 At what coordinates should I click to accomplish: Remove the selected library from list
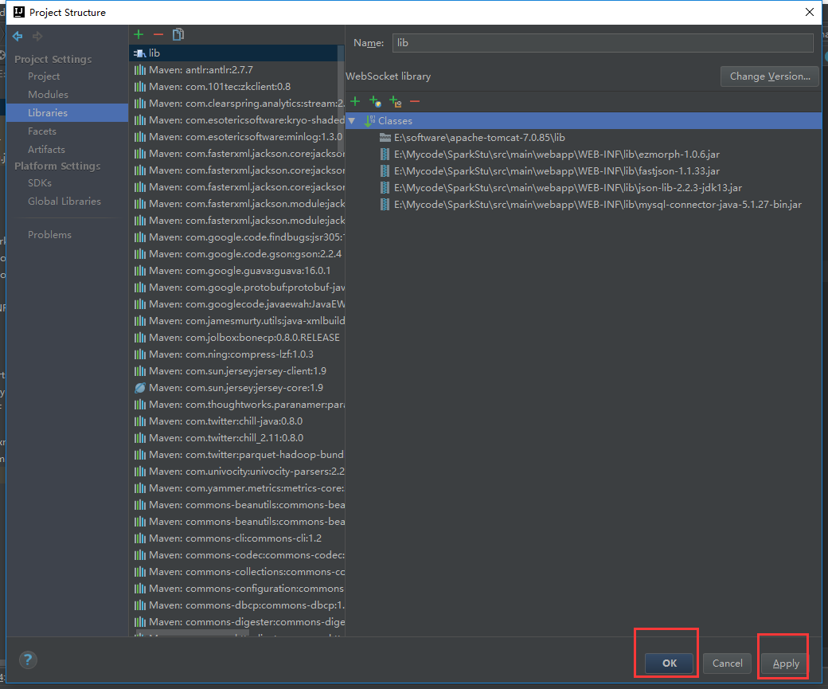click(x=158, y=34)
